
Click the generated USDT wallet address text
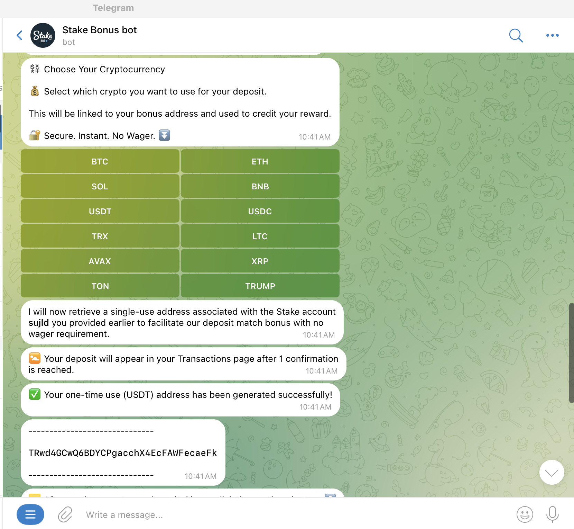point(123,453)
